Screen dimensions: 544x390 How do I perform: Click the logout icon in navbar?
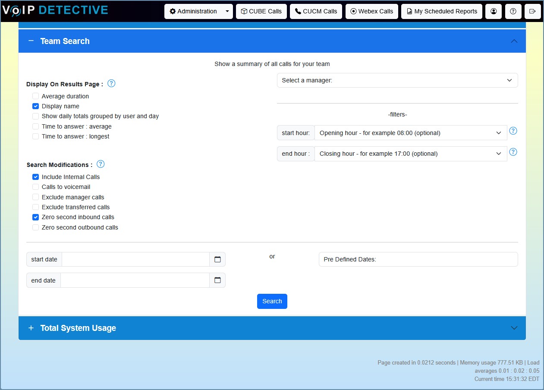532,12
